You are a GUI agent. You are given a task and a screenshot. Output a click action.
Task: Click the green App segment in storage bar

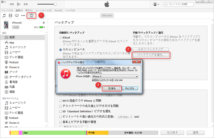coord(54,133)
